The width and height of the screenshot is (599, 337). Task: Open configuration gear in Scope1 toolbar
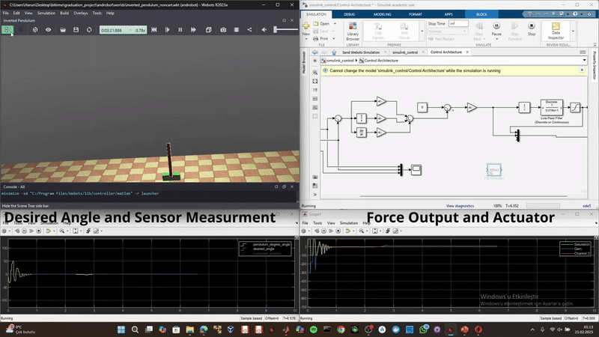(304, 231)
